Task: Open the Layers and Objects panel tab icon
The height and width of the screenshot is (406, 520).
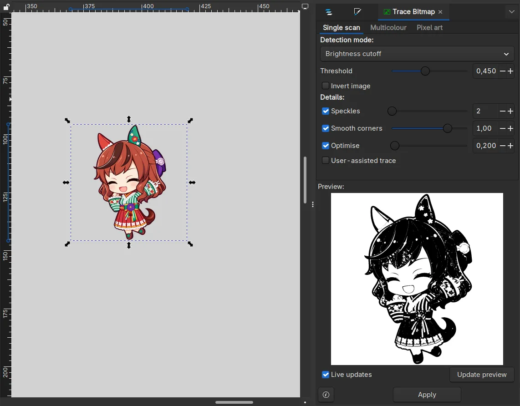Action: tap(329, 12)
